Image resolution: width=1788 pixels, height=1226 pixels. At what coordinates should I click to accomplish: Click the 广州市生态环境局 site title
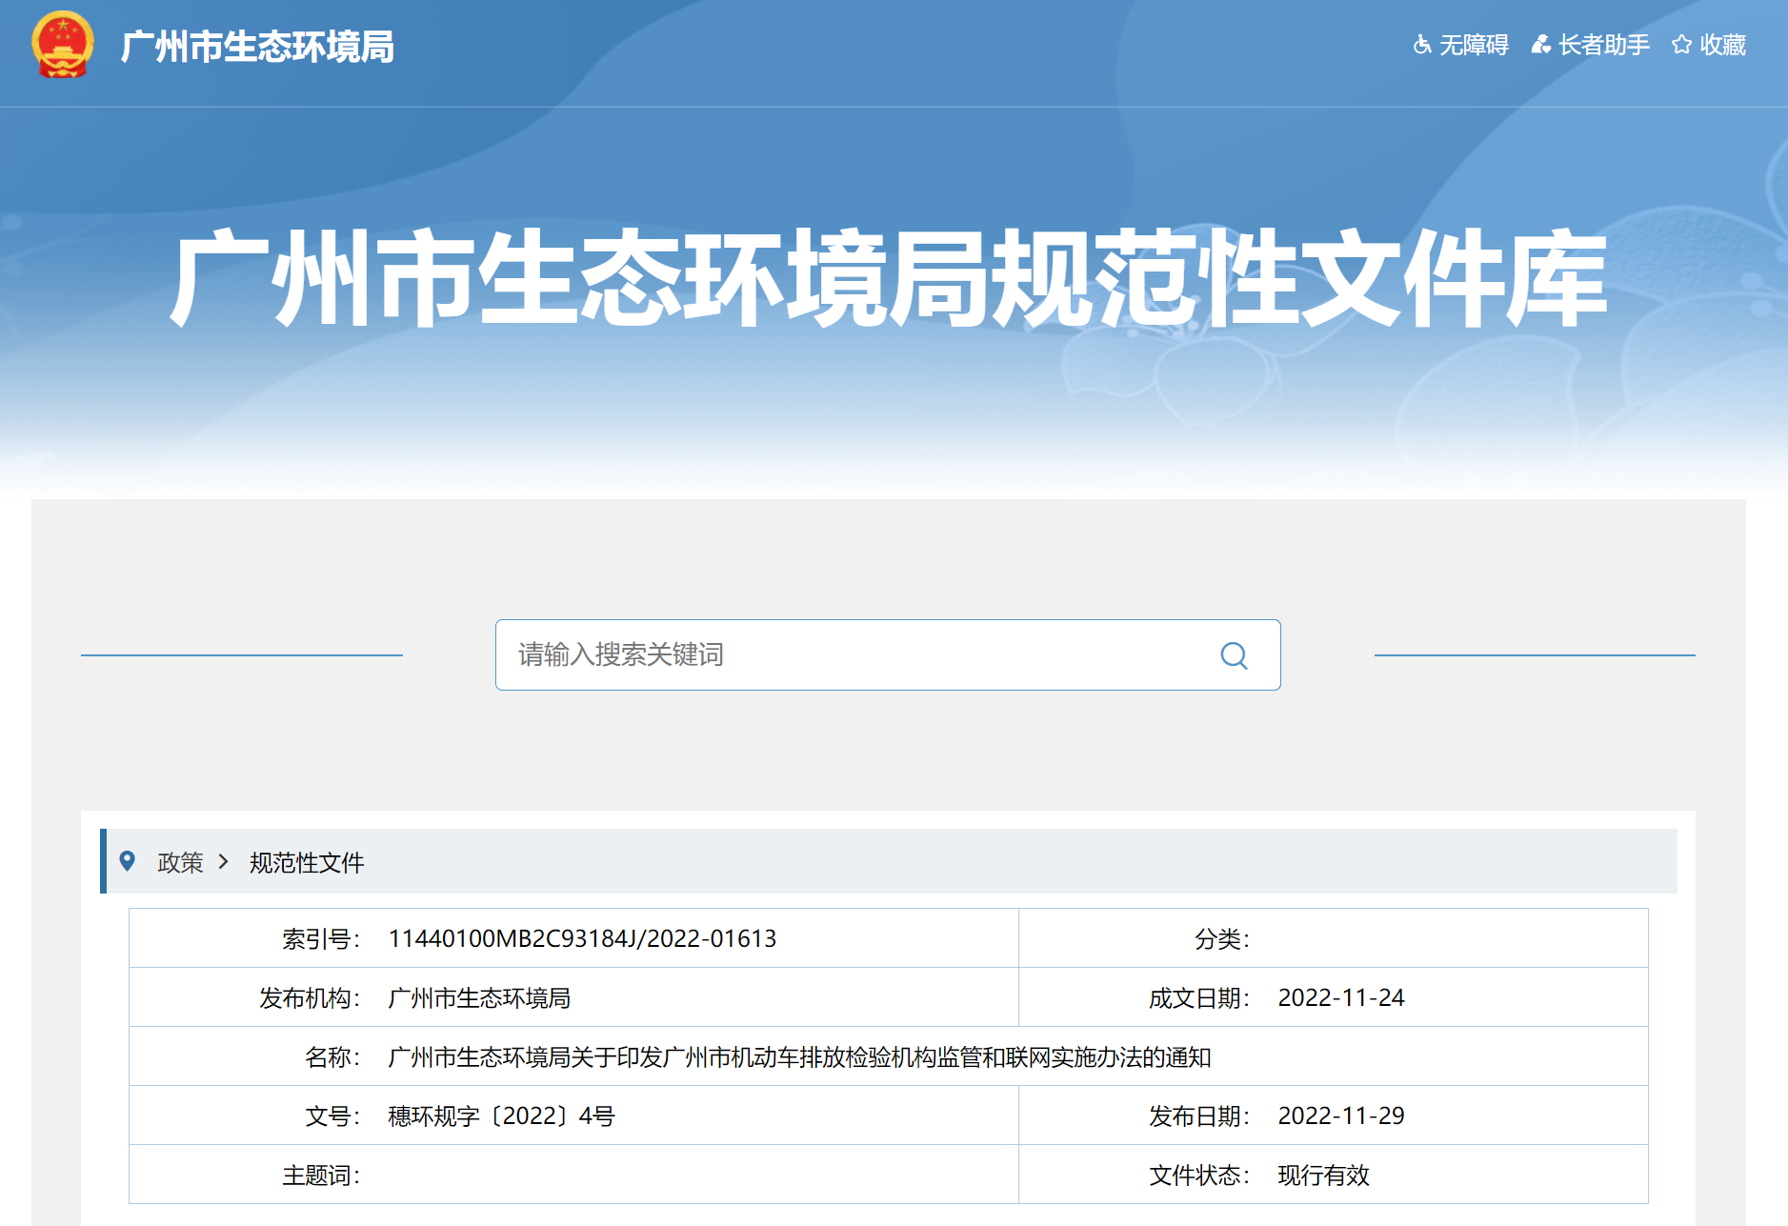(257, 47)
